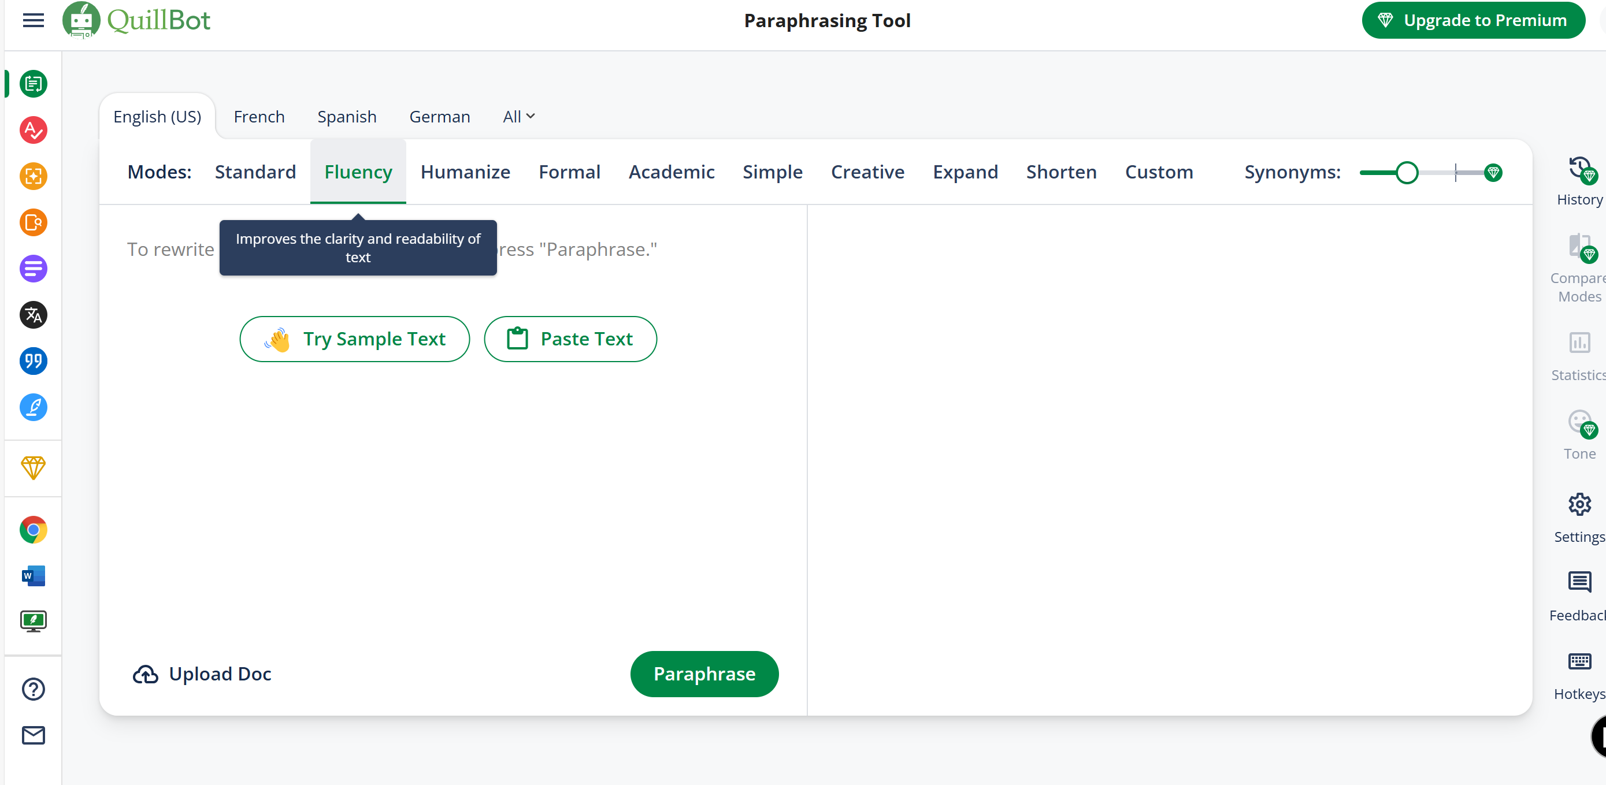Viewport: 1606px width, 785px height.
Task: Open the Settings gear panel
Action: tap(1579, 505)
